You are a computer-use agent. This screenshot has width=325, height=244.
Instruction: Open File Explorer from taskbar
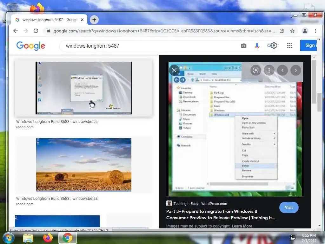click(x=28, y=238)
